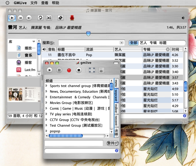Sort by the 音轨 column header

[52, 49]
